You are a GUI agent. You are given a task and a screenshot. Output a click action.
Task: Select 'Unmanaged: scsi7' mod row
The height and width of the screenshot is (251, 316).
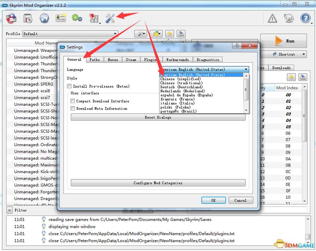coord(32,97)
